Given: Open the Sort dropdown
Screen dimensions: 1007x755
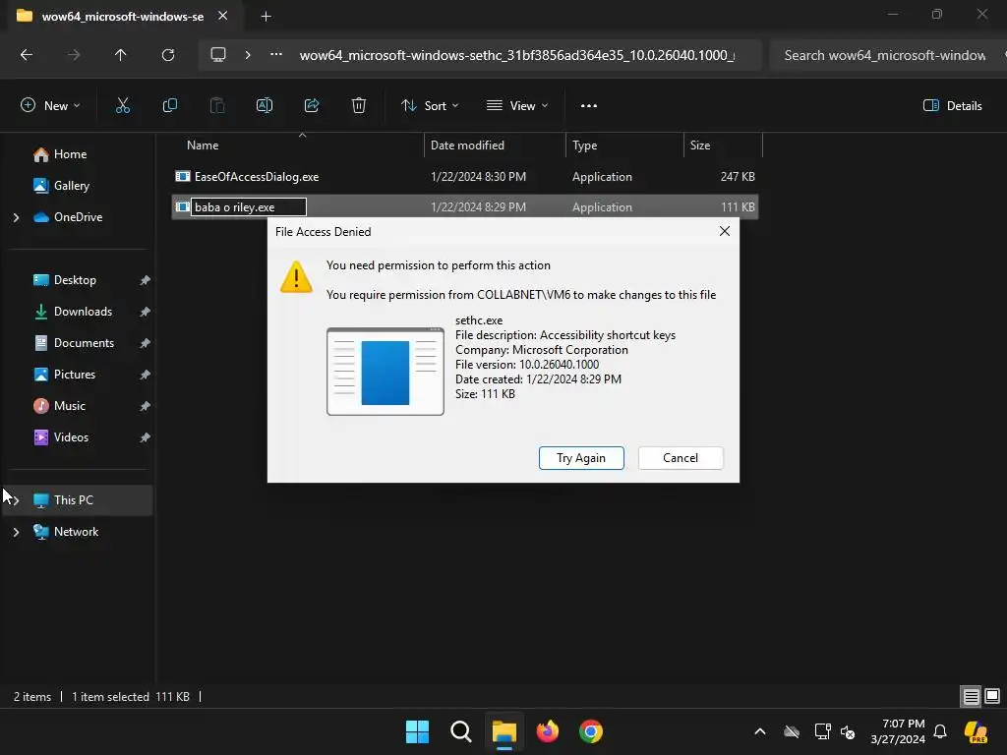Looking at the screenshot, I should (x=430, y=106).
